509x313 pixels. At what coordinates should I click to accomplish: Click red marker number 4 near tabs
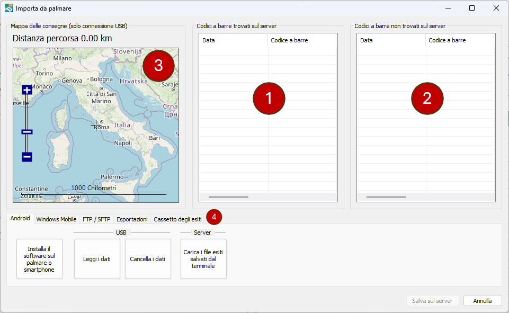[214, 217]
